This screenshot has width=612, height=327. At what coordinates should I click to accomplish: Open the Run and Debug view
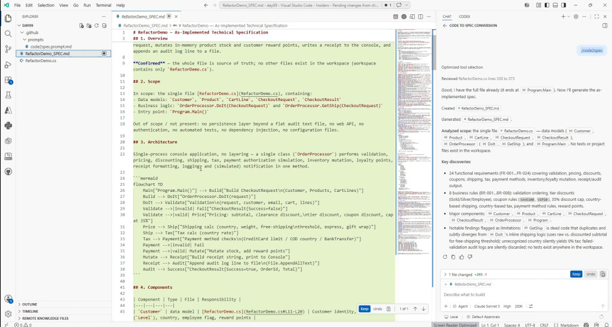[x=8, y=65]
